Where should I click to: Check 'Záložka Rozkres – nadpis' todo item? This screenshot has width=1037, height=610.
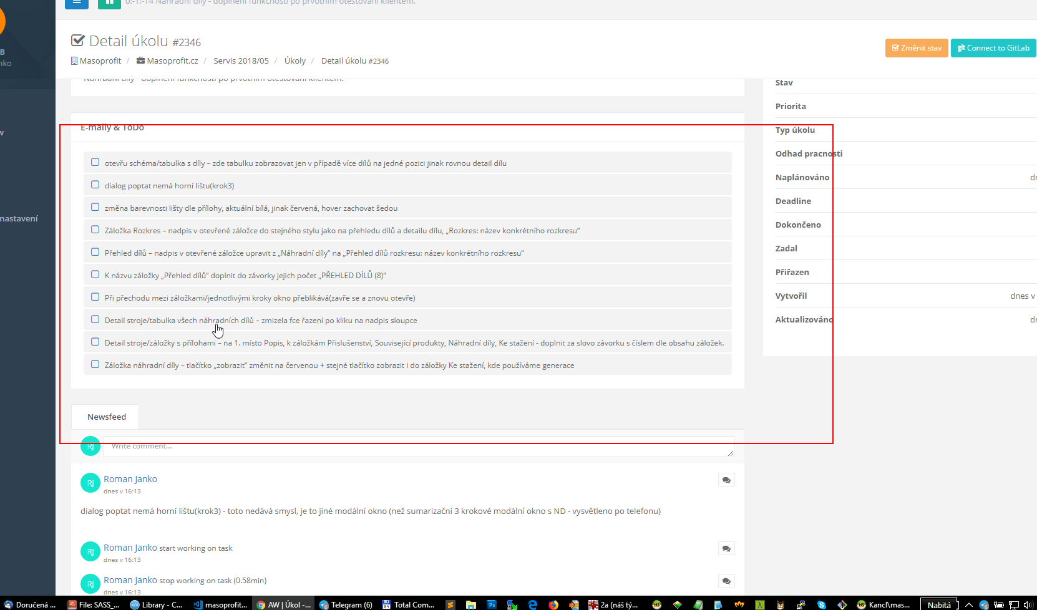pyautogui.click(x=95, y=230)
